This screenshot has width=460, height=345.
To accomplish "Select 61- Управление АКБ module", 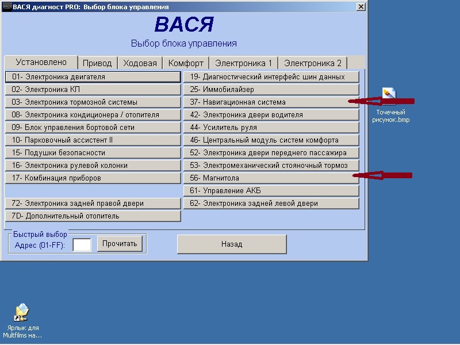I will (271, 190).
